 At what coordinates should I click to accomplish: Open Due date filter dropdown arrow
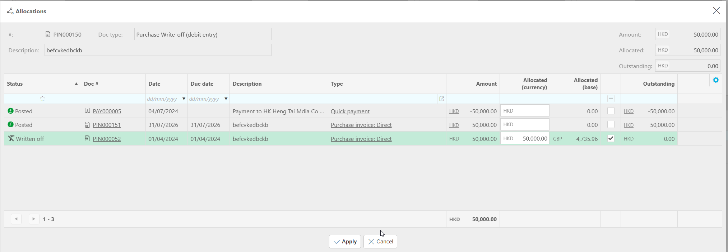tap(226, 99)
